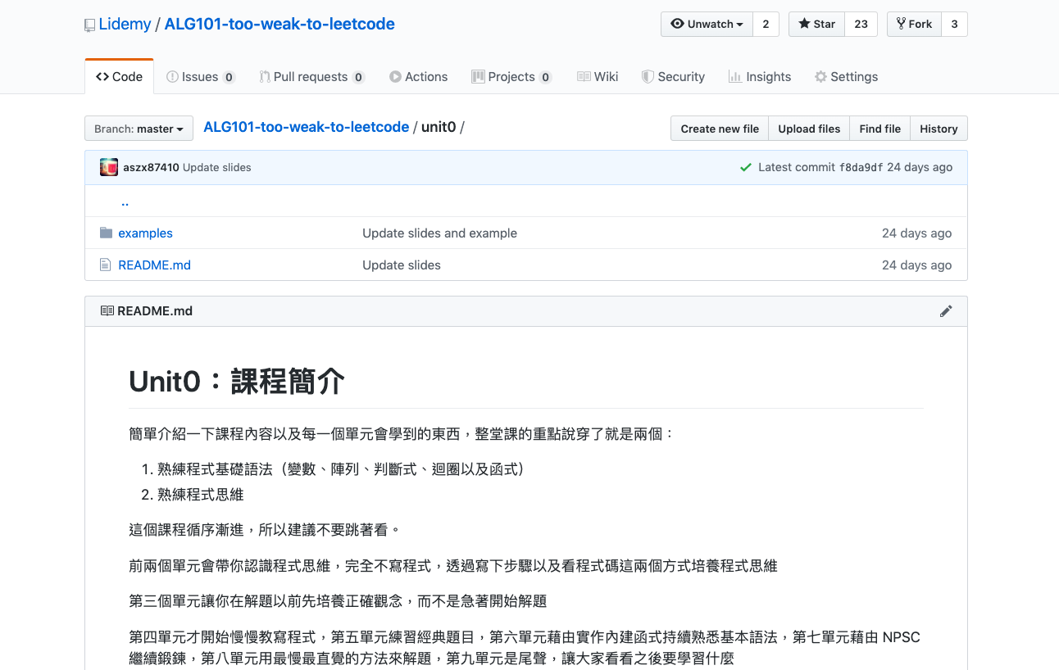Click Upload files button
The image size is (1059, 670).
click(x=809, y=129)
